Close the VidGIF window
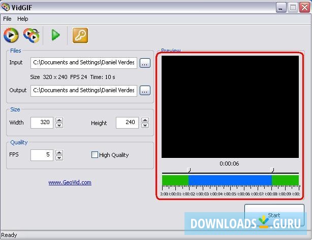The width and height of the screenshot is (312, 240). (x=305, y=8)
